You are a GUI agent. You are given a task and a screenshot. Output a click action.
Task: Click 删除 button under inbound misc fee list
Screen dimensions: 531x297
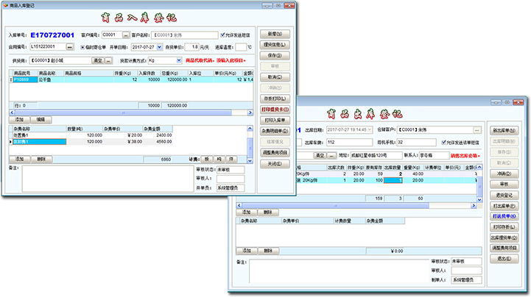pos(41,159)
